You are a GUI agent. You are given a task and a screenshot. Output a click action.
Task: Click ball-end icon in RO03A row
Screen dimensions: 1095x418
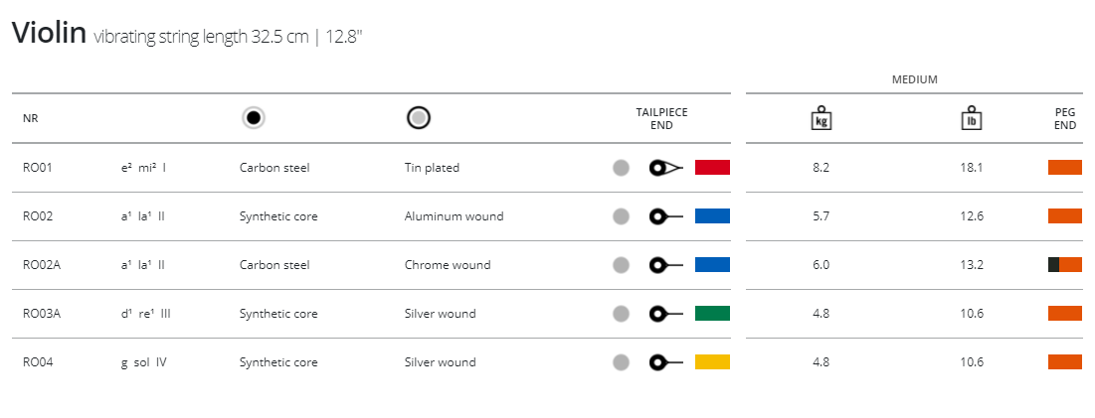[665, 314]
